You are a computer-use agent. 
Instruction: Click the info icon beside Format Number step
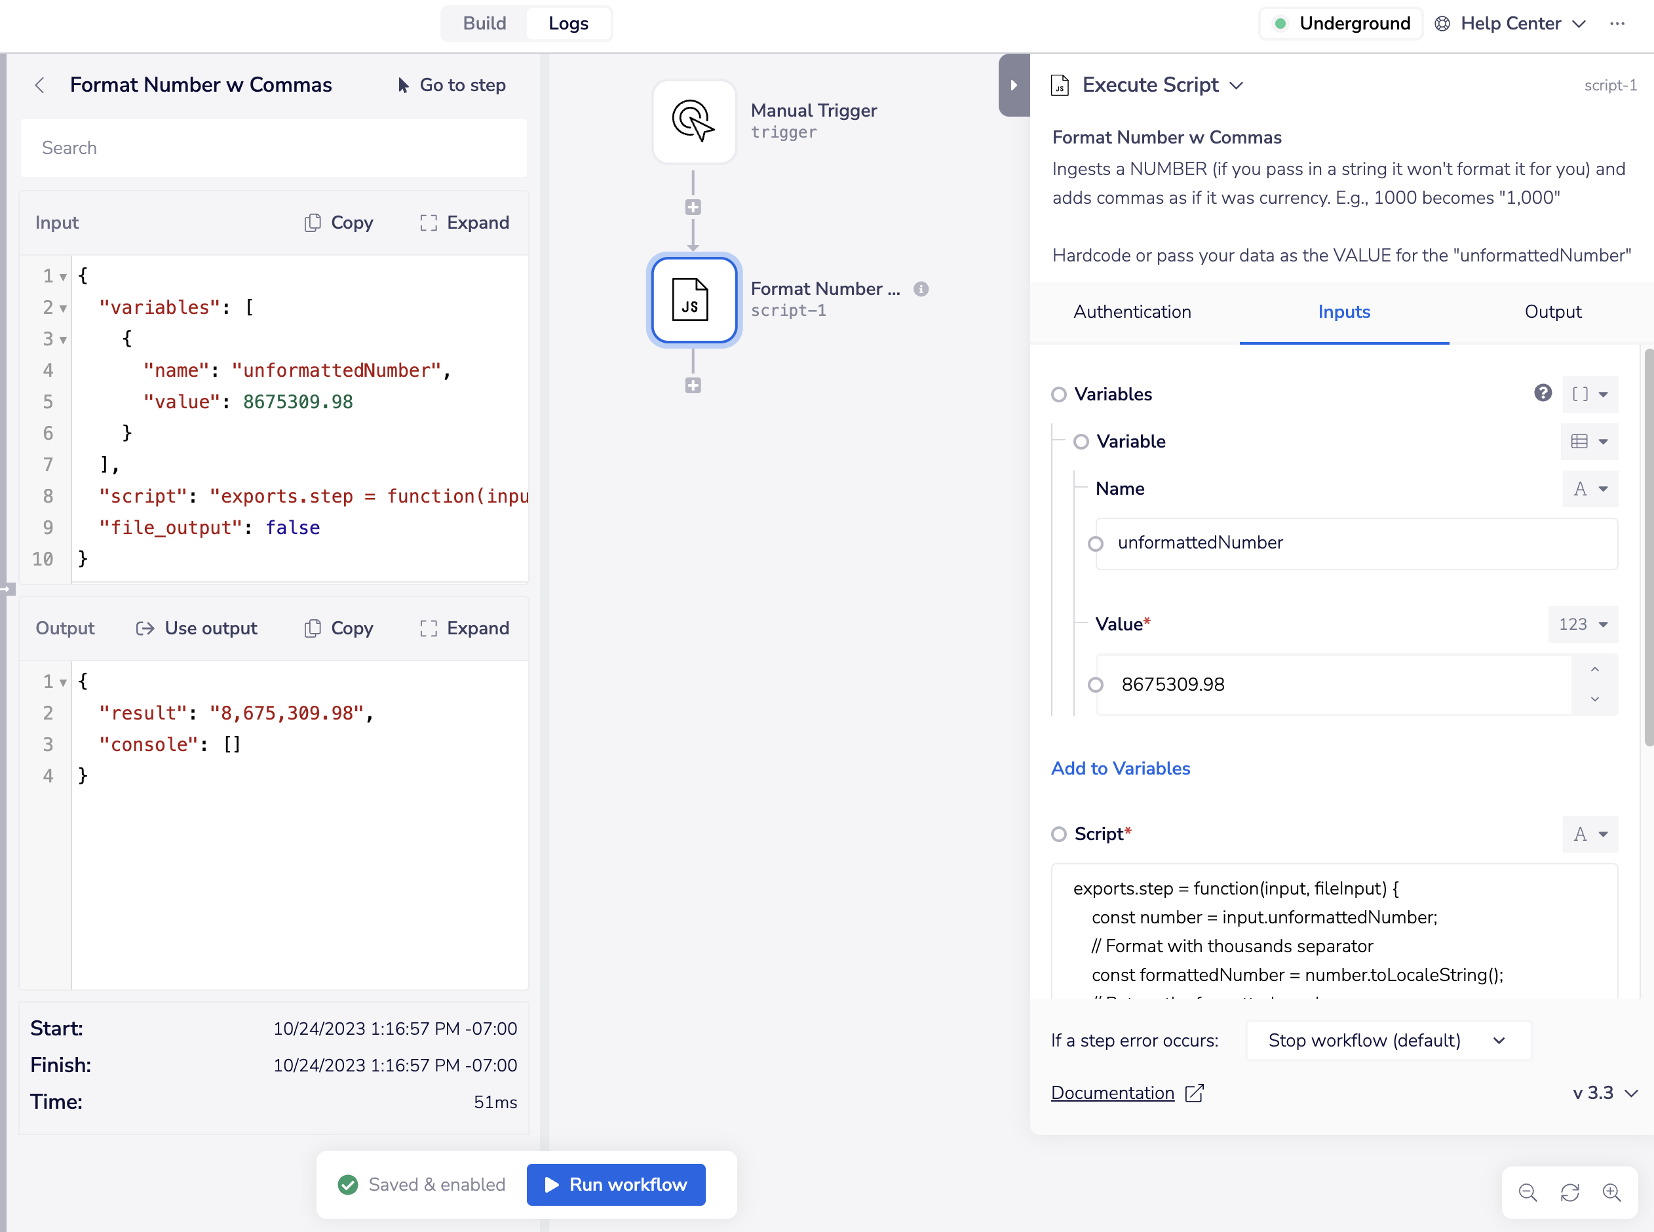tap(921, 290)
